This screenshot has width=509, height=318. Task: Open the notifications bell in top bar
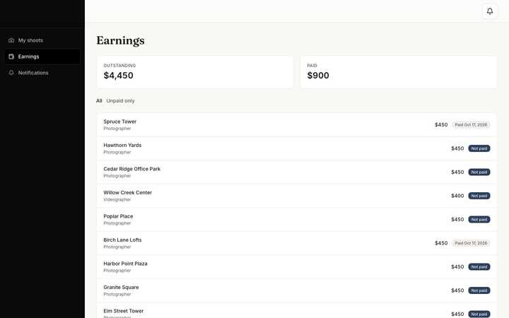point(489,11)
